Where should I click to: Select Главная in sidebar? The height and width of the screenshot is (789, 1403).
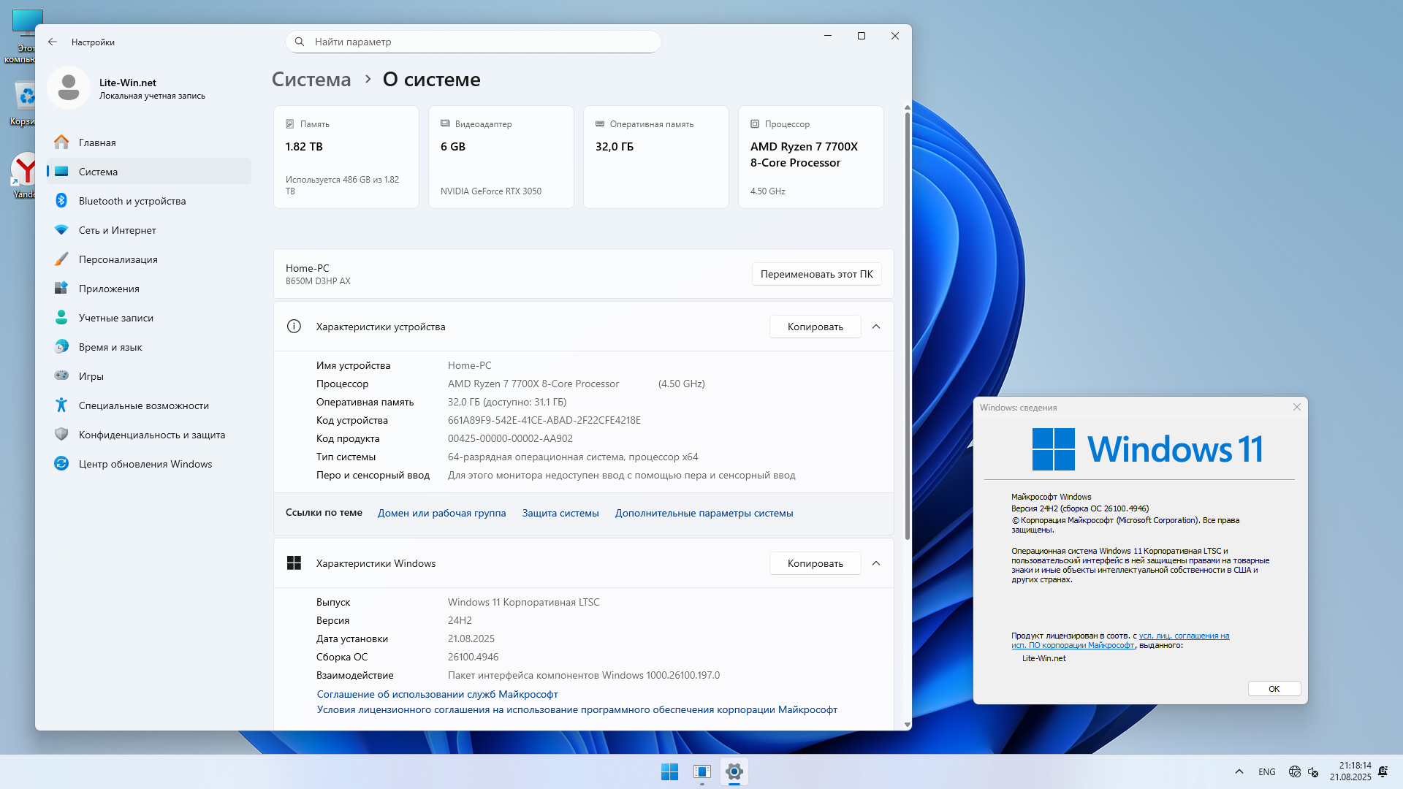pos(97,142)
